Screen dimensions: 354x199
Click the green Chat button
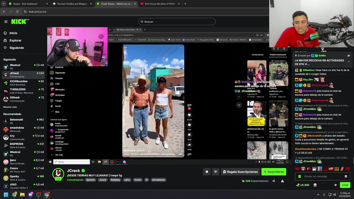[x=345, y=185]
